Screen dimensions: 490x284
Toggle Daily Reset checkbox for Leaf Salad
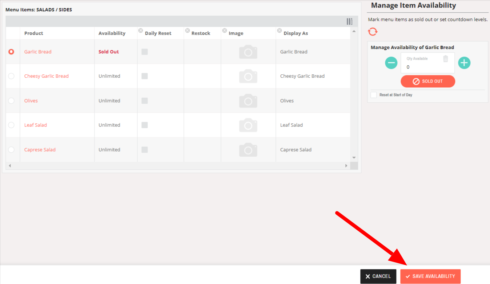click(145, 125)
